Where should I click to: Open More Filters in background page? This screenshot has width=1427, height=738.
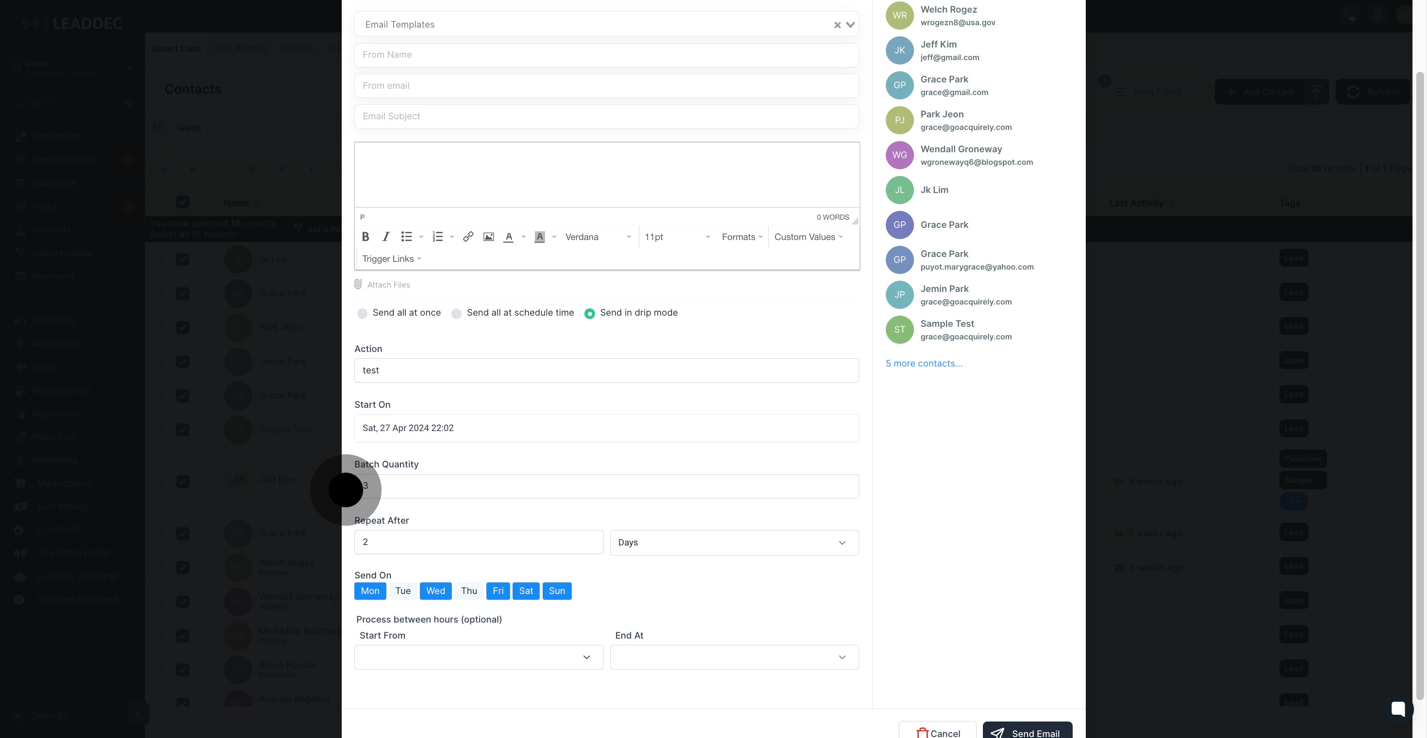click(1156, 92)
